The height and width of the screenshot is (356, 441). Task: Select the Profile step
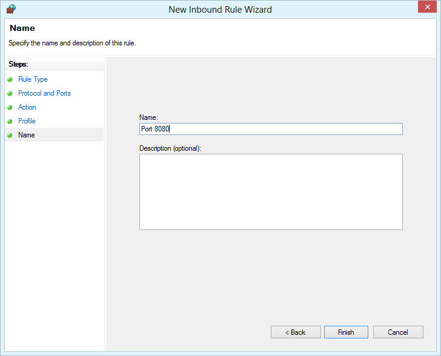point(27,121)
